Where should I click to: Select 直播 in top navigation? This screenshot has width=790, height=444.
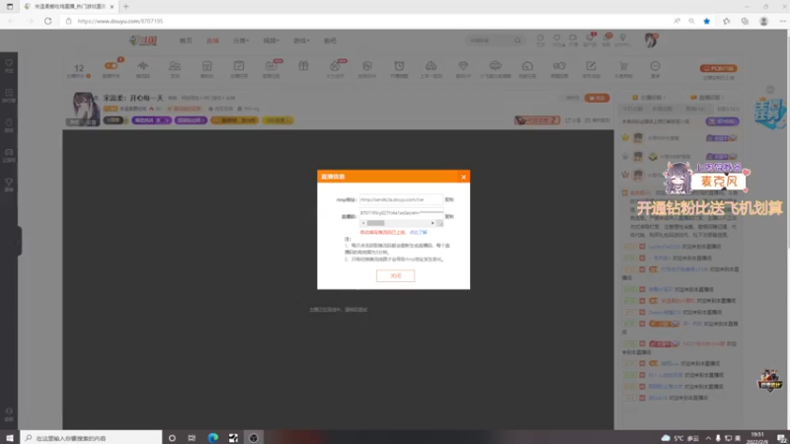(212, 40)
